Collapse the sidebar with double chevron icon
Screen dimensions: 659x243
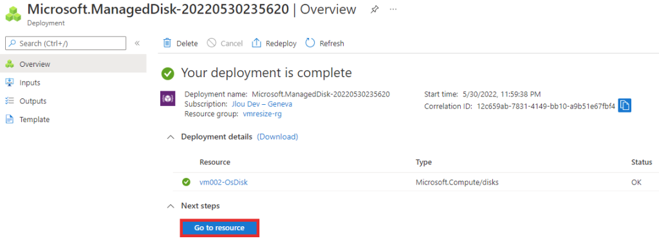[137, 43]
